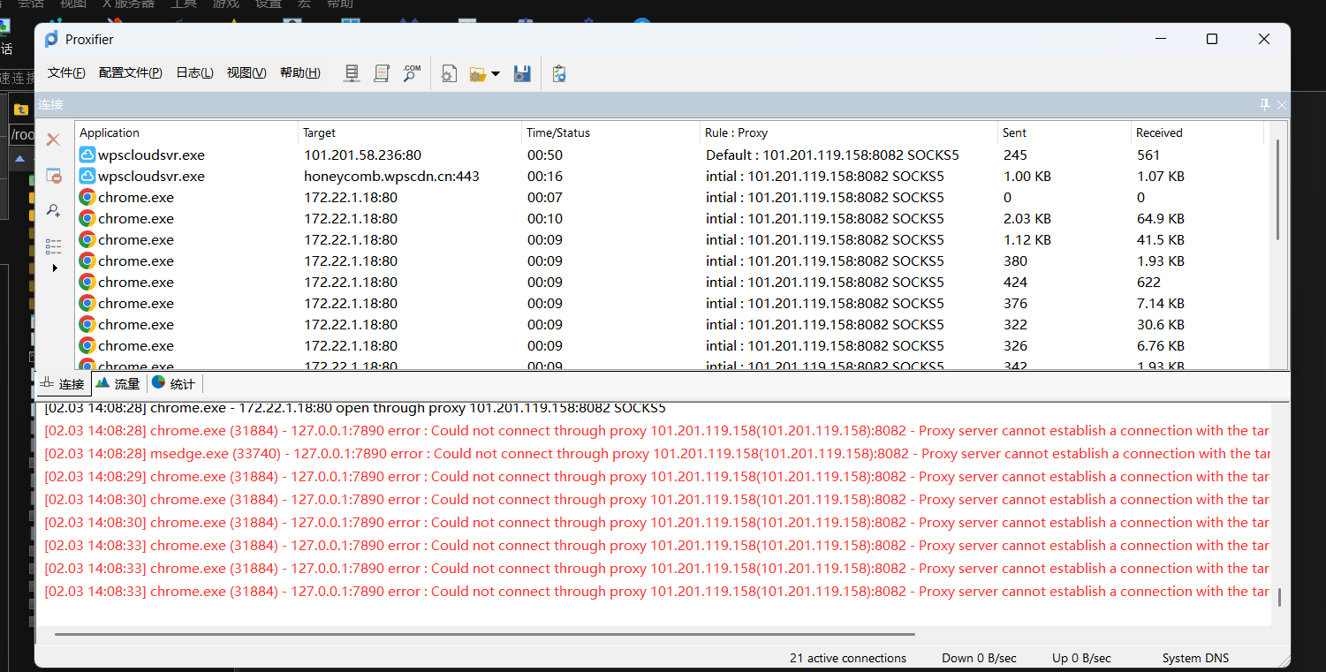Expand the sidebar overflow black arrow
1326x672 pixels.
click(x=55, y=268)
